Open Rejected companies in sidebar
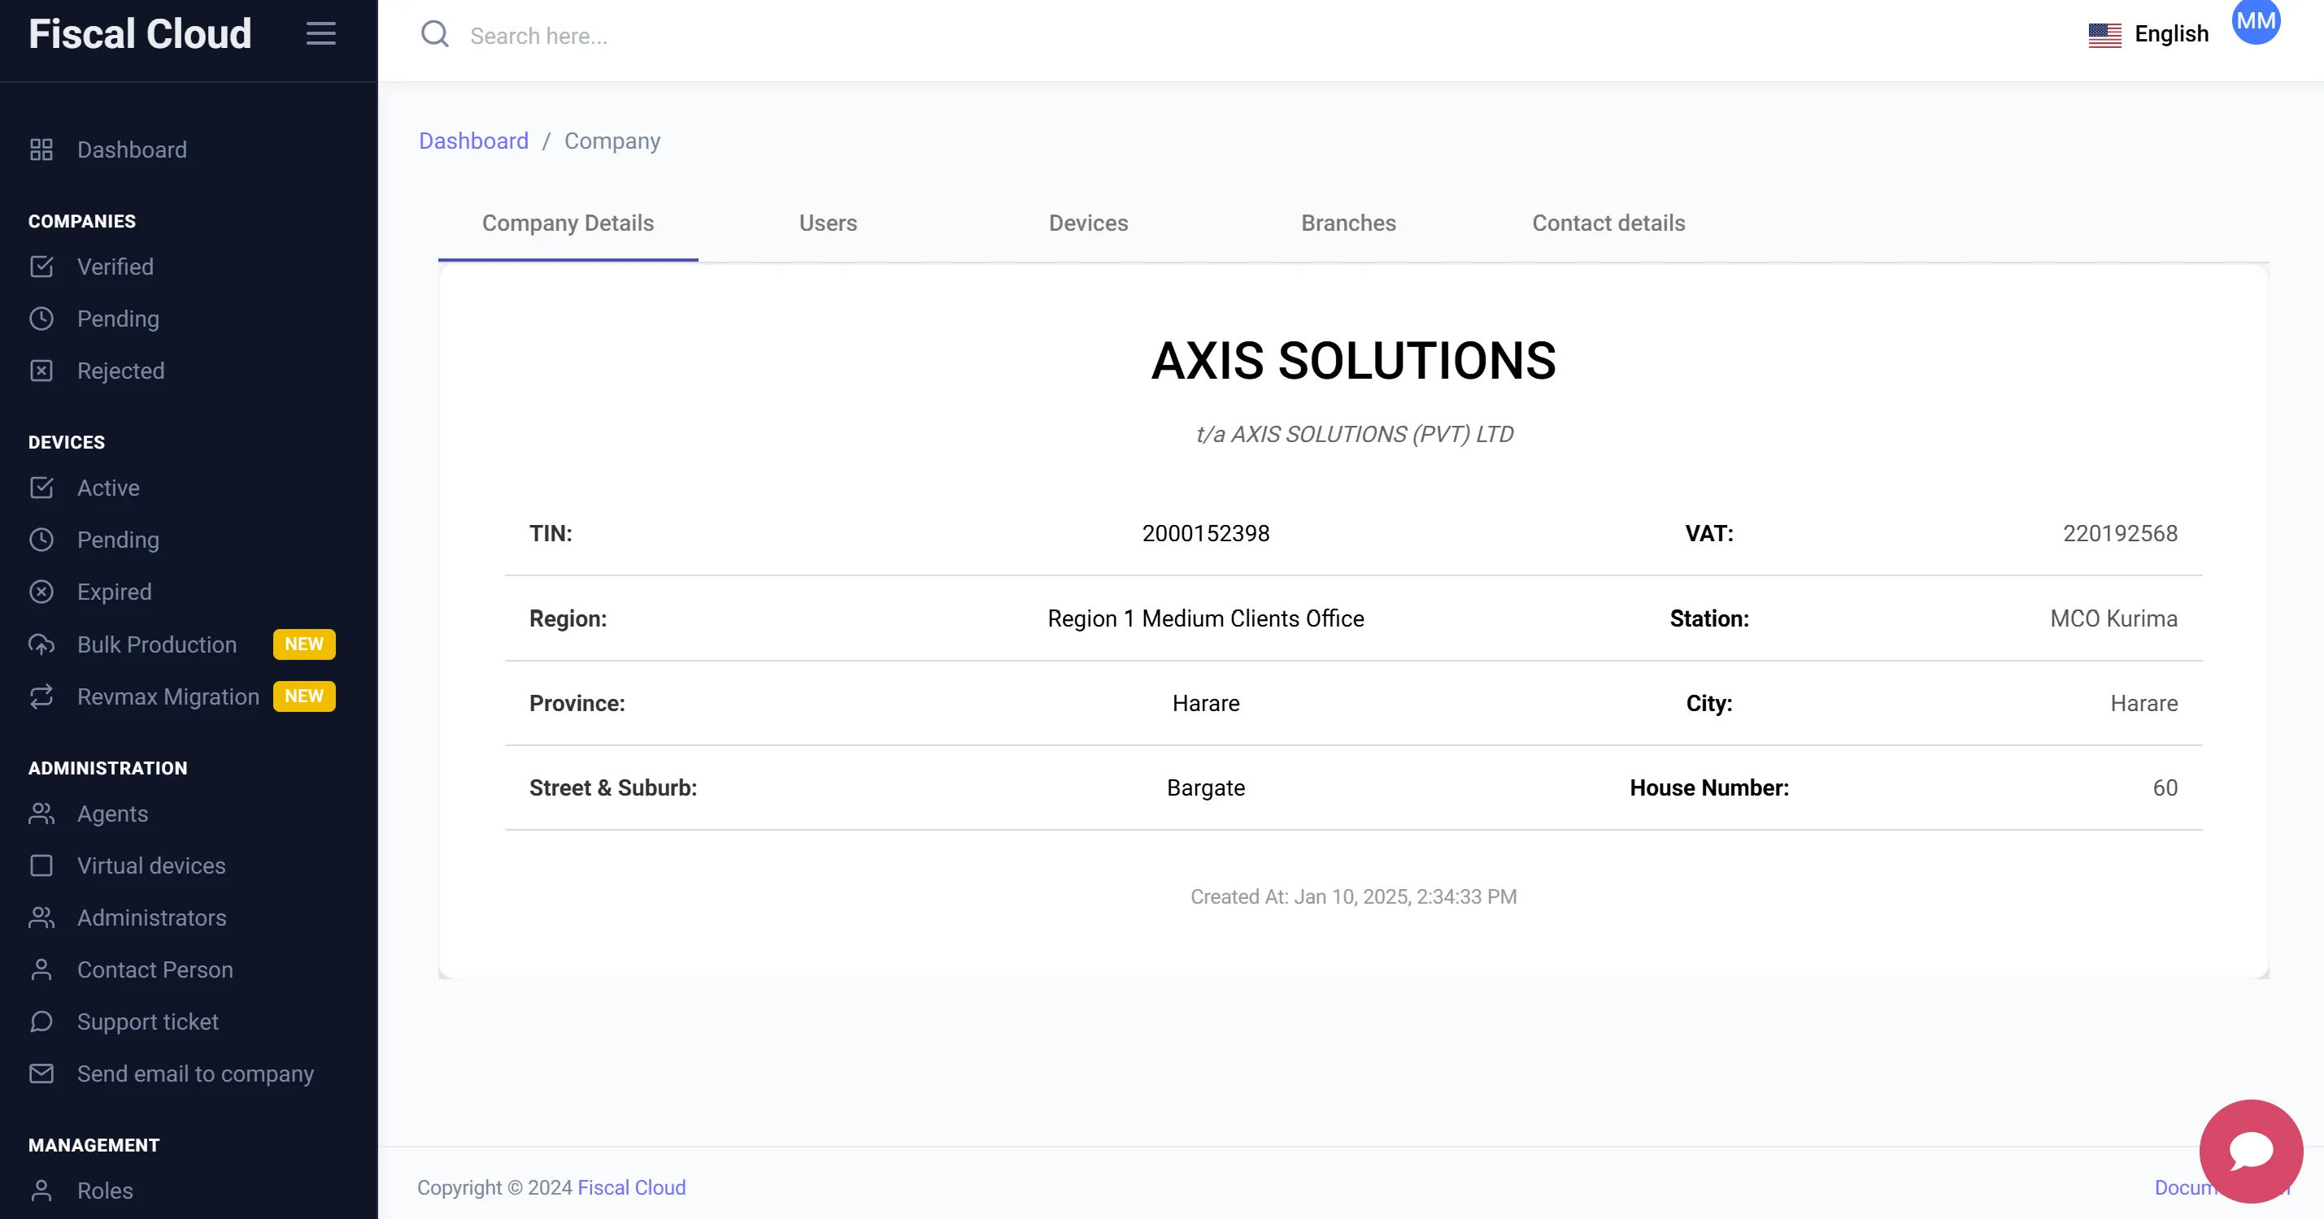This screenshot has width=2324, height=1219. point(120,371)
